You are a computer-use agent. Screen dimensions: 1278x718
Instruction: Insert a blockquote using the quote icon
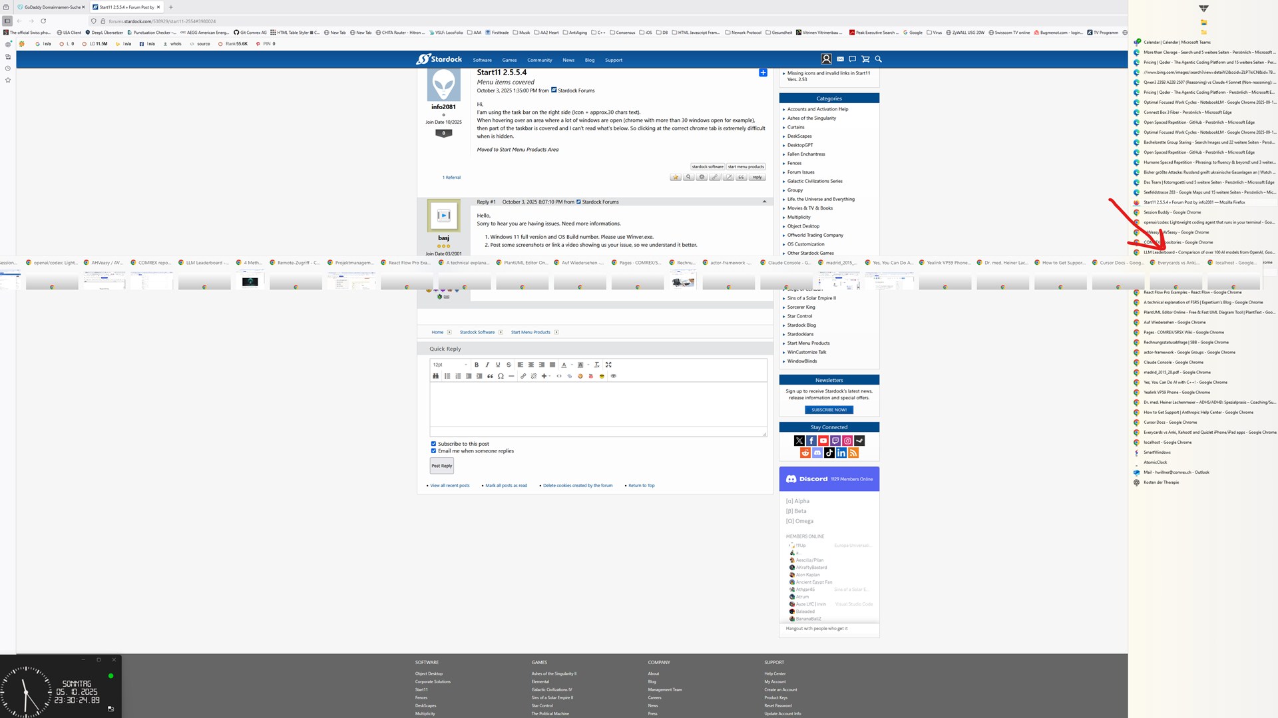tap(490, 376)
